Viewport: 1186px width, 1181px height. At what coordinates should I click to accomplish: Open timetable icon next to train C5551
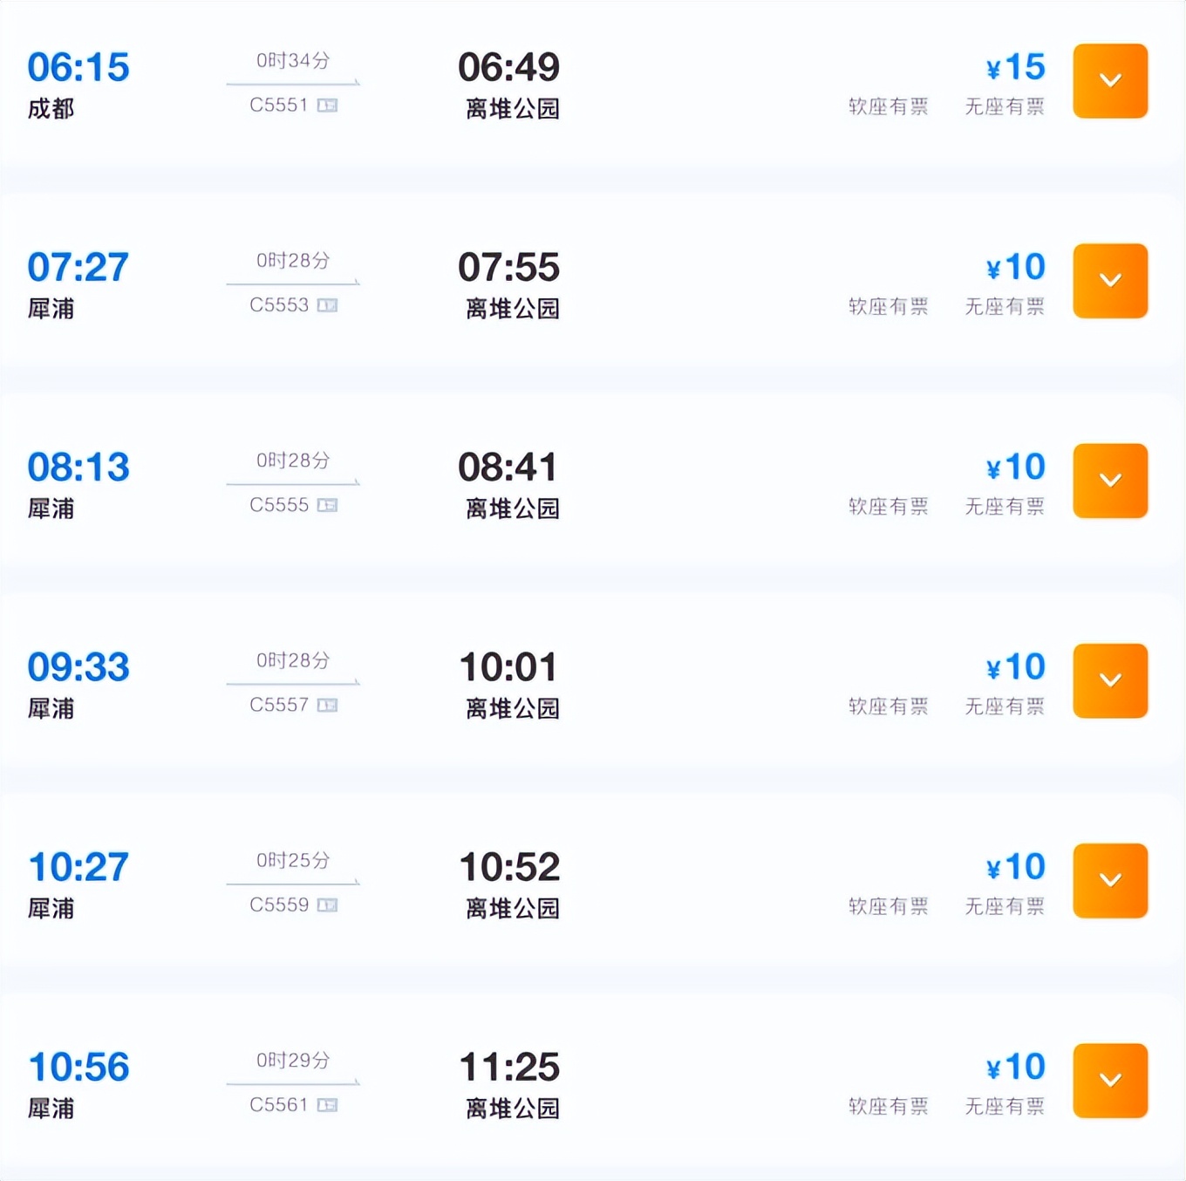pos(327,106)
